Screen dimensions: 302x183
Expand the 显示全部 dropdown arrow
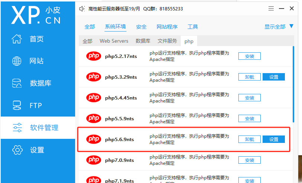click(x=291, y=26)
